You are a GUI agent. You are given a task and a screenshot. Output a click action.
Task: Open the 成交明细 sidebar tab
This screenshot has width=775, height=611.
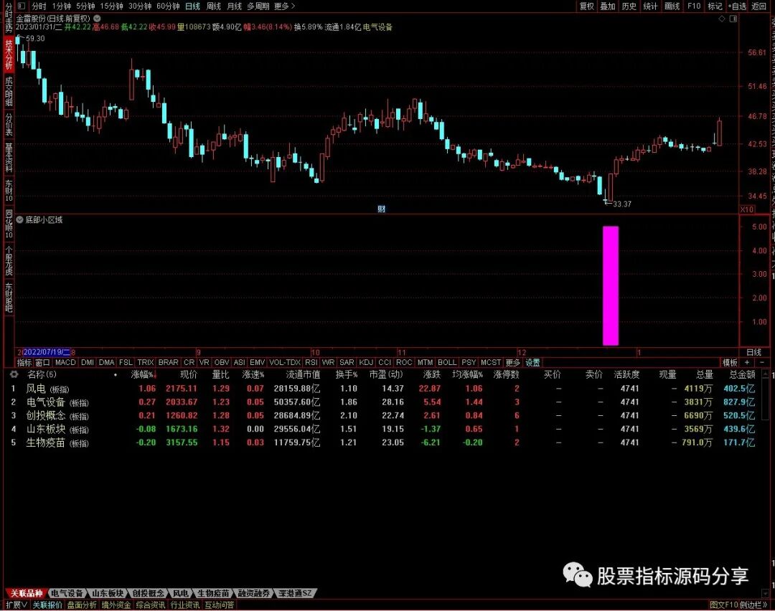[x=9, y=91]
